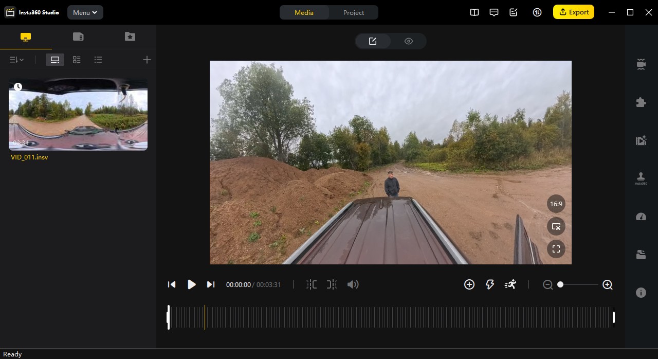
Task: Play the video preview
Action: pyautogui.click(x=191, y=284)
